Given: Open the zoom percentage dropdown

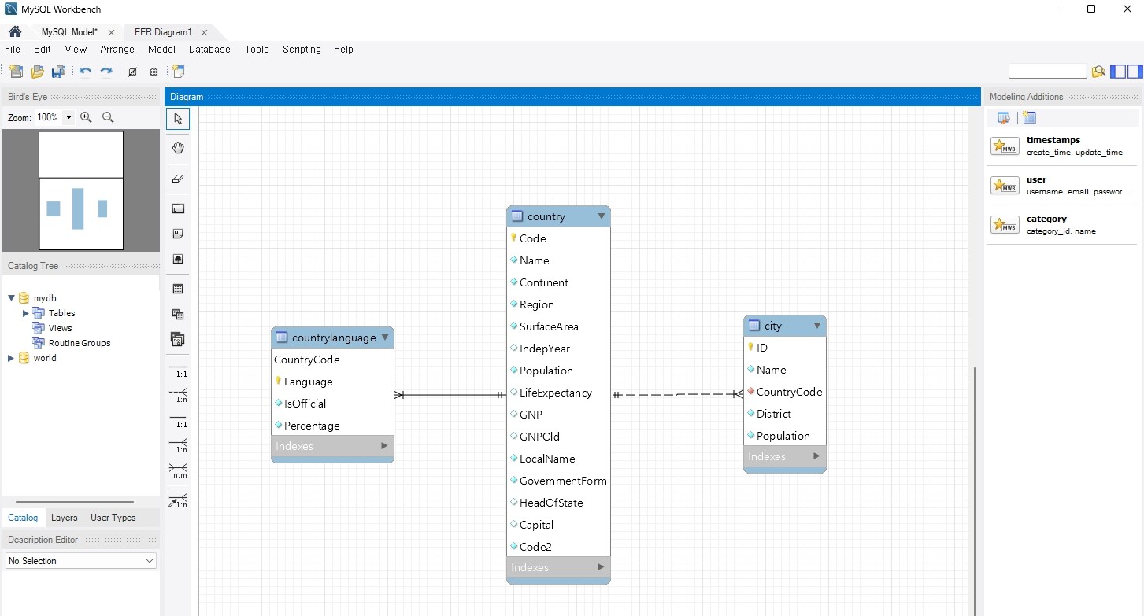Looking at the screenshot, I should (x=68, y=117).
